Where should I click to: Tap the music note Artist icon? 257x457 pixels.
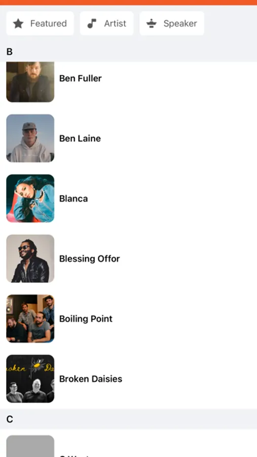pyautogui.click(x=92, y=23)
